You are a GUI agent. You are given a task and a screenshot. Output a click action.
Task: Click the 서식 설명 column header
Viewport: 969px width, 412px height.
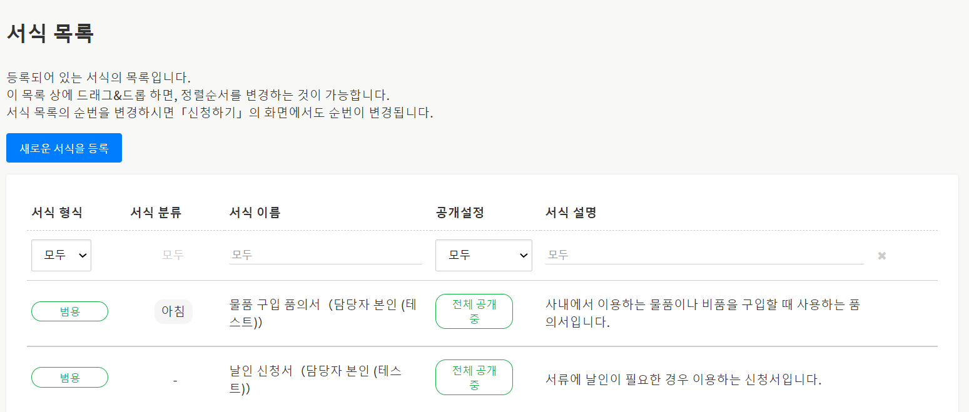click(571, 213)
